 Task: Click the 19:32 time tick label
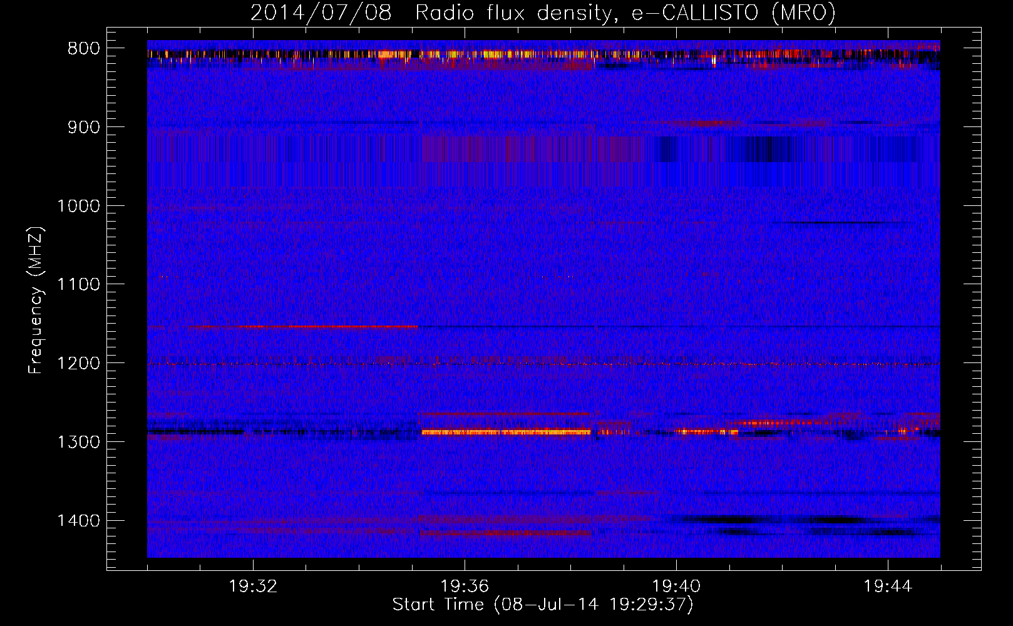click(253, 586)
